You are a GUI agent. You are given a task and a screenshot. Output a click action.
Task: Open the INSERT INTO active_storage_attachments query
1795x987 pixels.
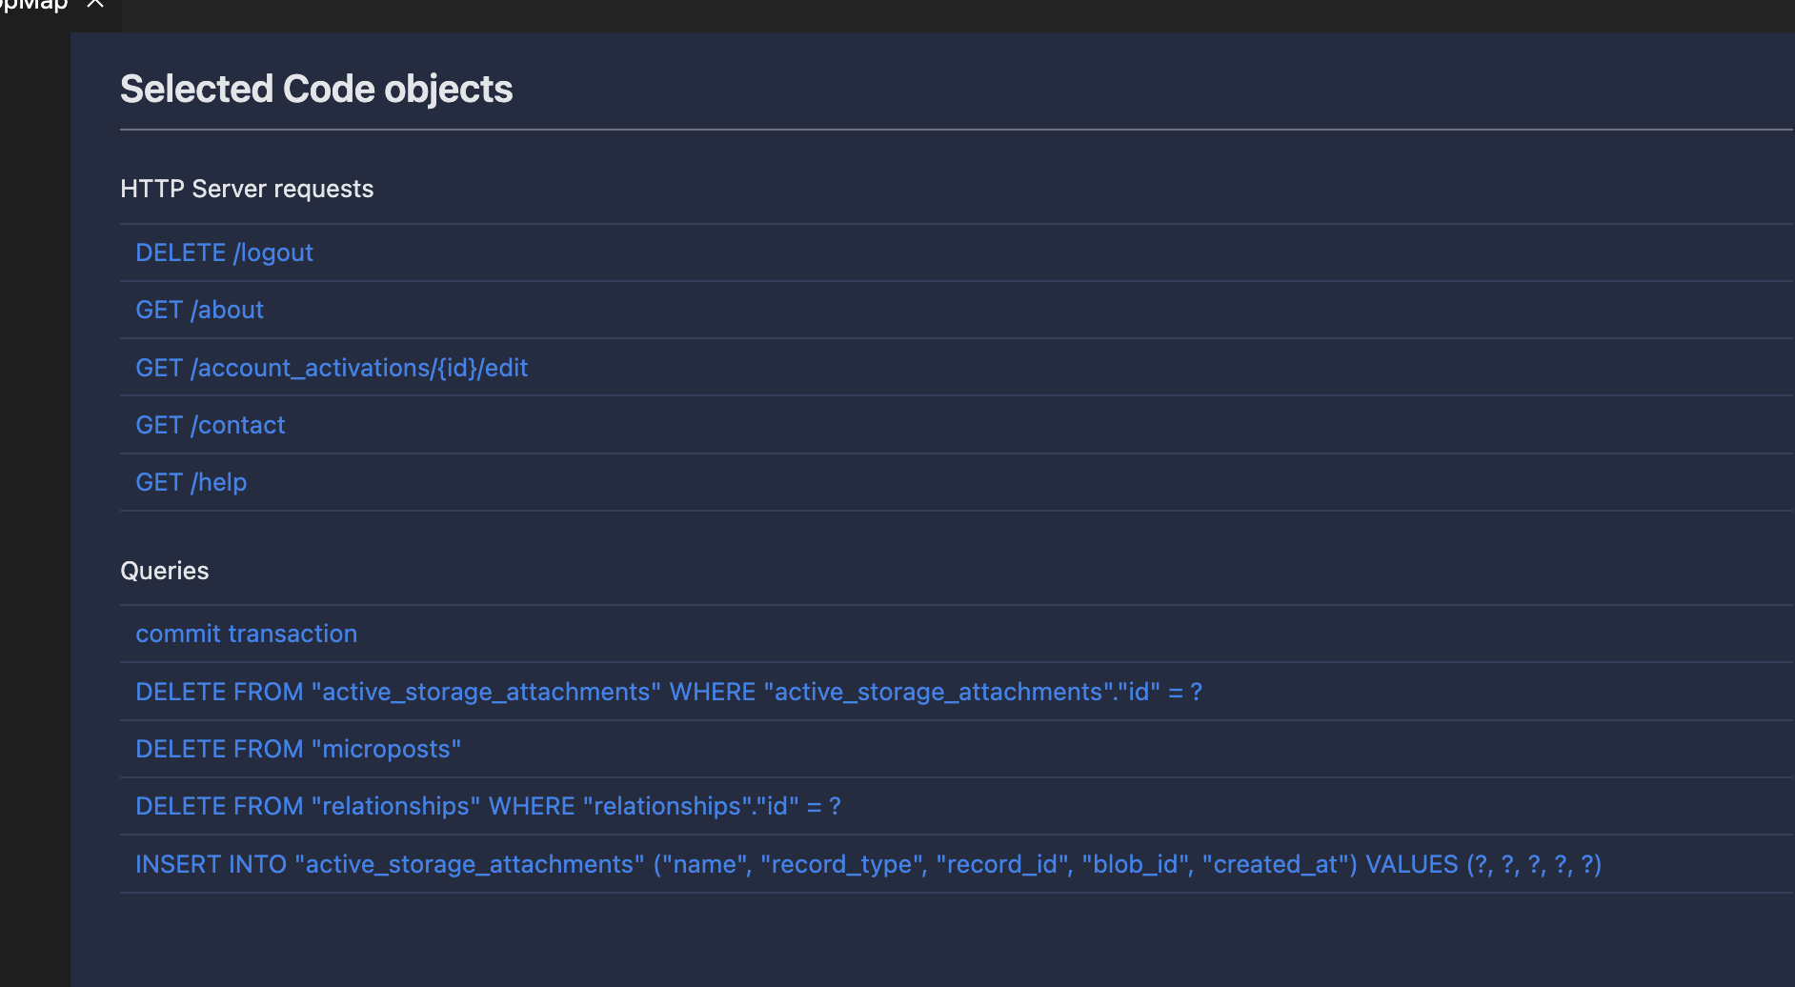868,864
